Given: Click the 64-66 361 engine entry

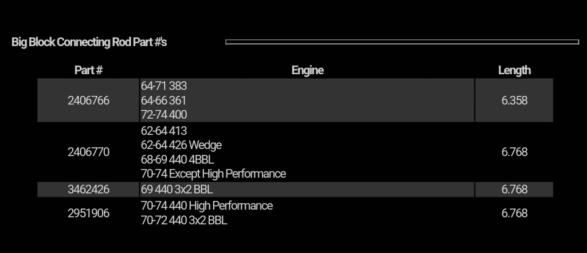Looking at the screenshot, I should [x=164, y=101].
